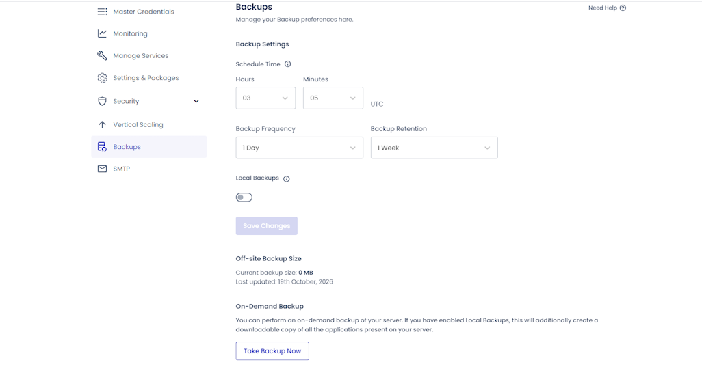Click the 0 MB backup size value
This screenshot has height=373, width=702.
click(306, 273)
